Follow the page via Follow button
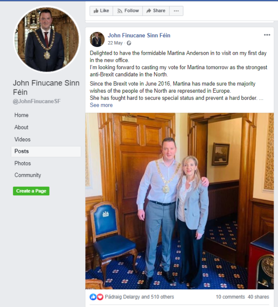This screenshot has height=307, width=278. point(128,11)
